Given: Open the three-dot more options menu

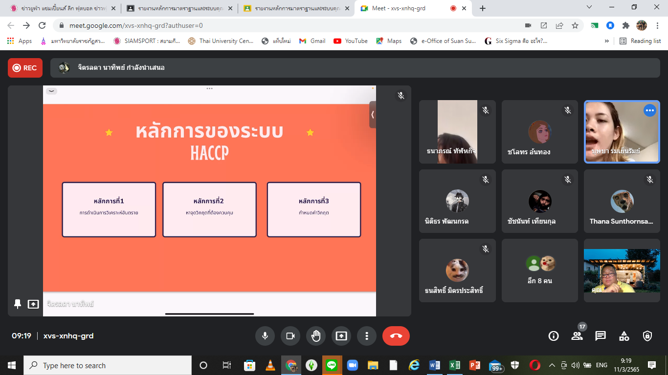Looking at the screenshot, I should [367, 336].
